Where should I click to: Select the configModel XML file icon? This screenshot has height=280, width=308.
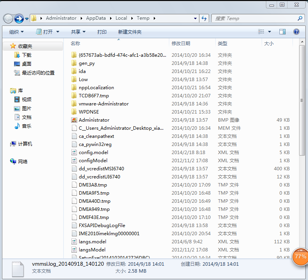click(74, 160)
